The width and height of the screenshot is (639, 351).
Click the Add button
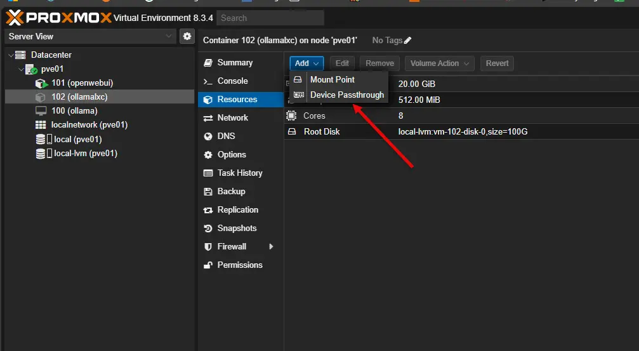click(306, 63)
